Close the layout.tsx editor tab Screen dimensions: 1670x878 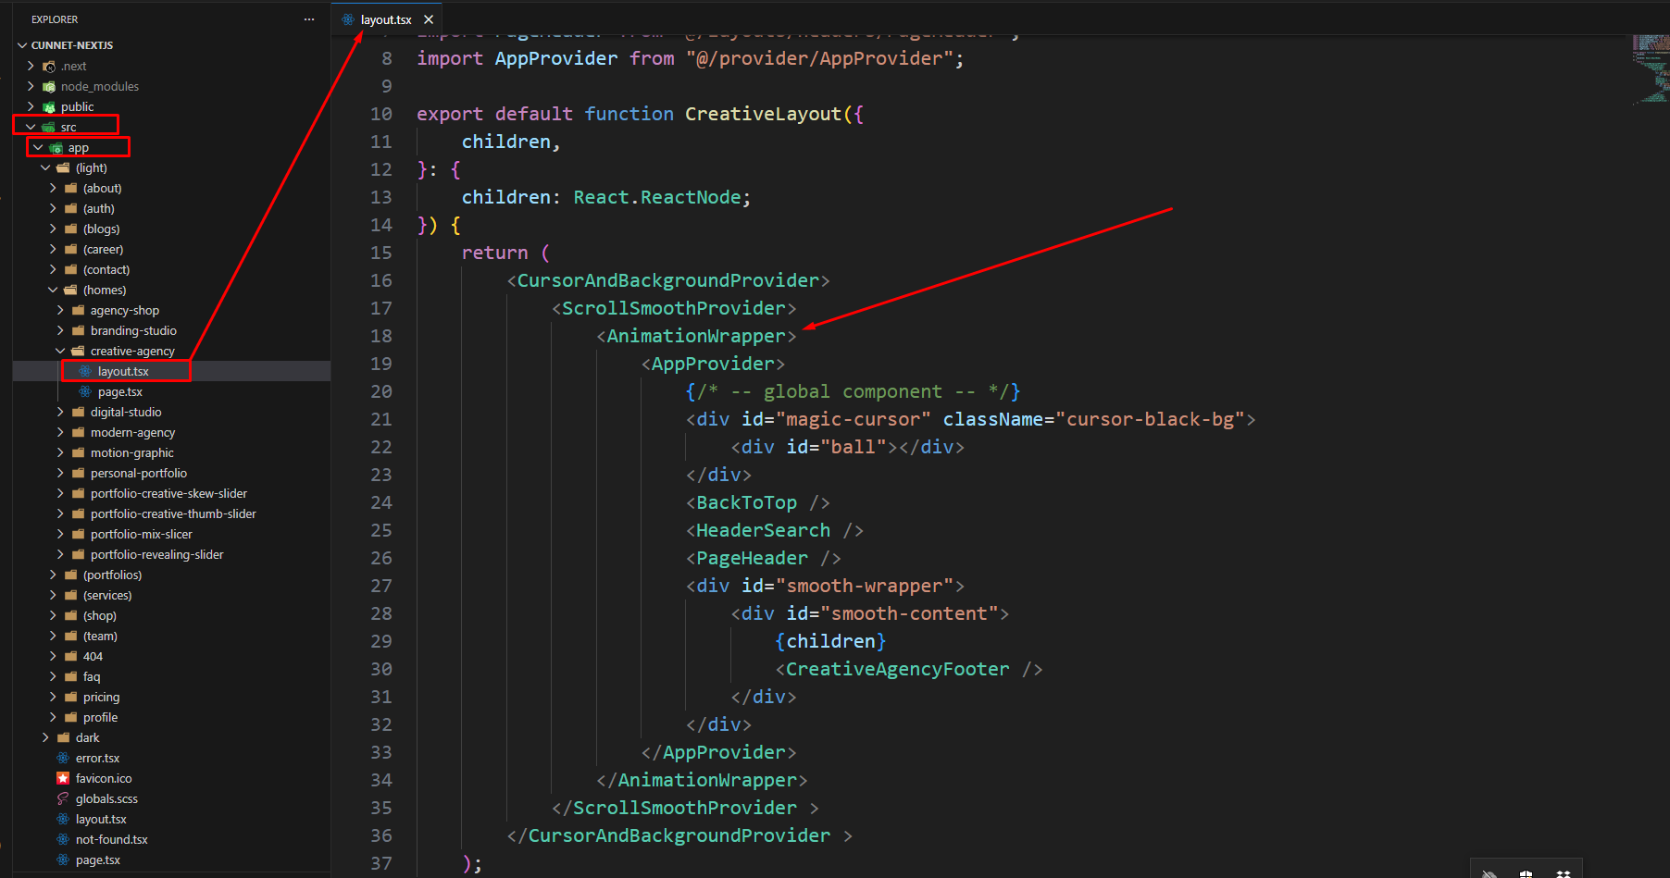[429, 19]
